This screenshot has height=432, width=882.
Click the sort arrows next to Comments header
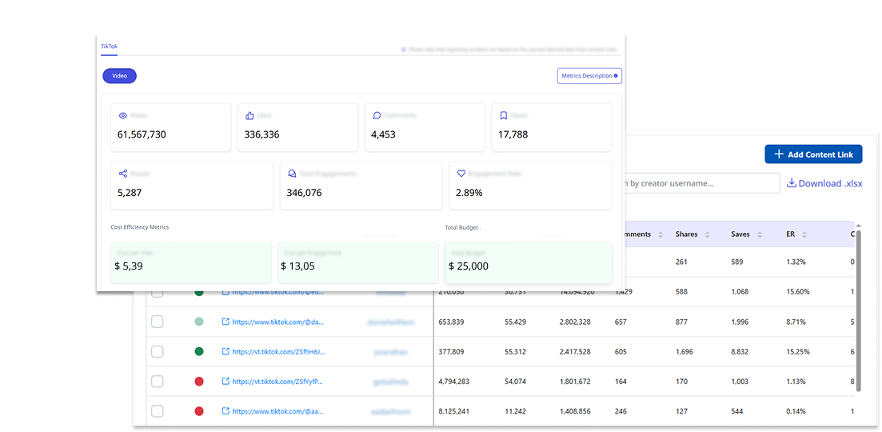(x=661, y=234)
